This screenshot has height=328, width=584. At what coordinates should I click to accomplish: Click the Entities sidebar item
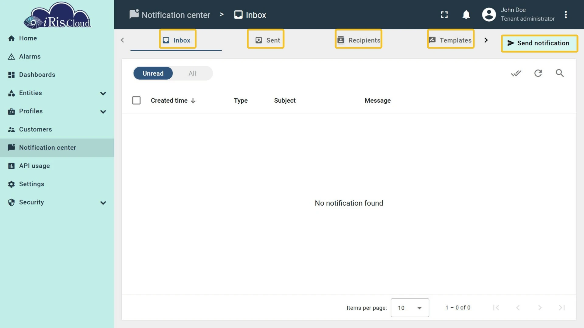57,93
